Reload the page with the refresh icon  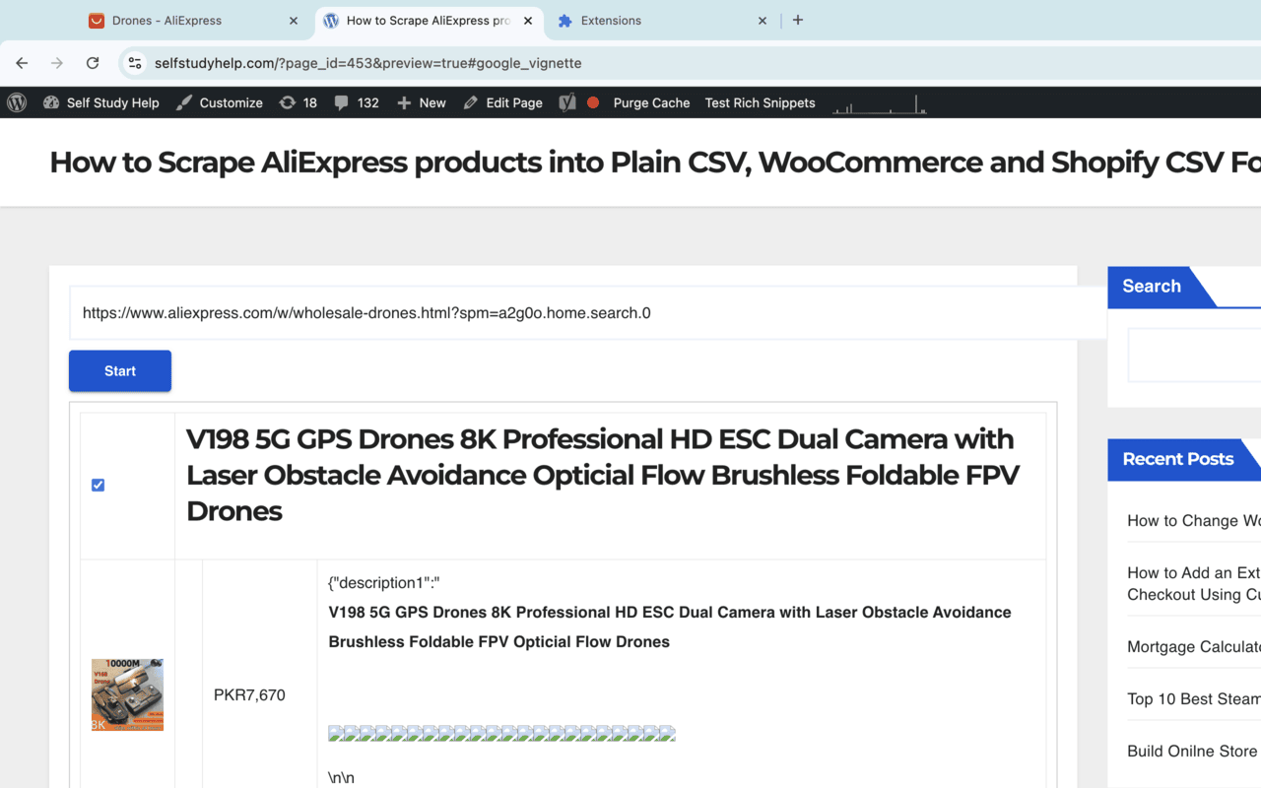[93, 62]
